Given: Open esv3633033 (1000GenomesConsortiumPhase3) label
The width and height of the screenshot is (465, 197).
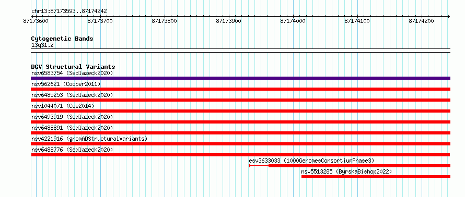Looking at the screenshot, I should point(312,161).
